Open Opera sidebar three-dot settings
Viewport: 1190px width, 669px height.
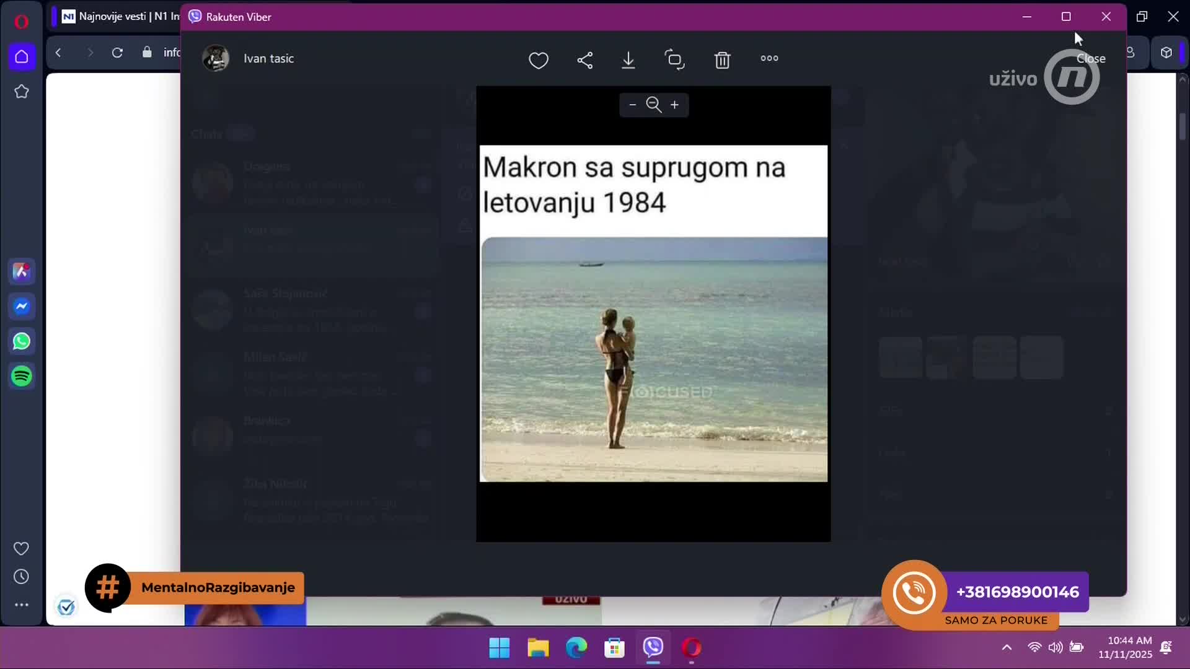[22, 605]
